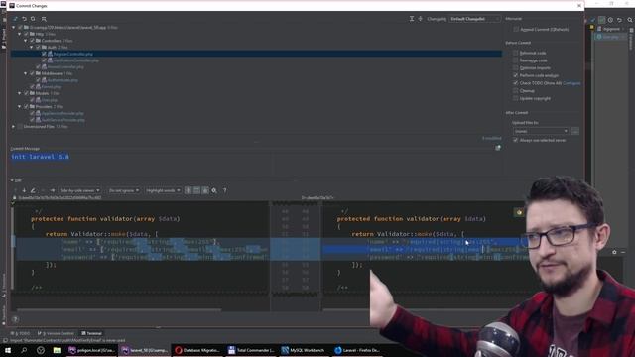This screenshot has width=635, height=357.
Task: Select the RegisterController.php row in changes tree
Action: (256, 54)
